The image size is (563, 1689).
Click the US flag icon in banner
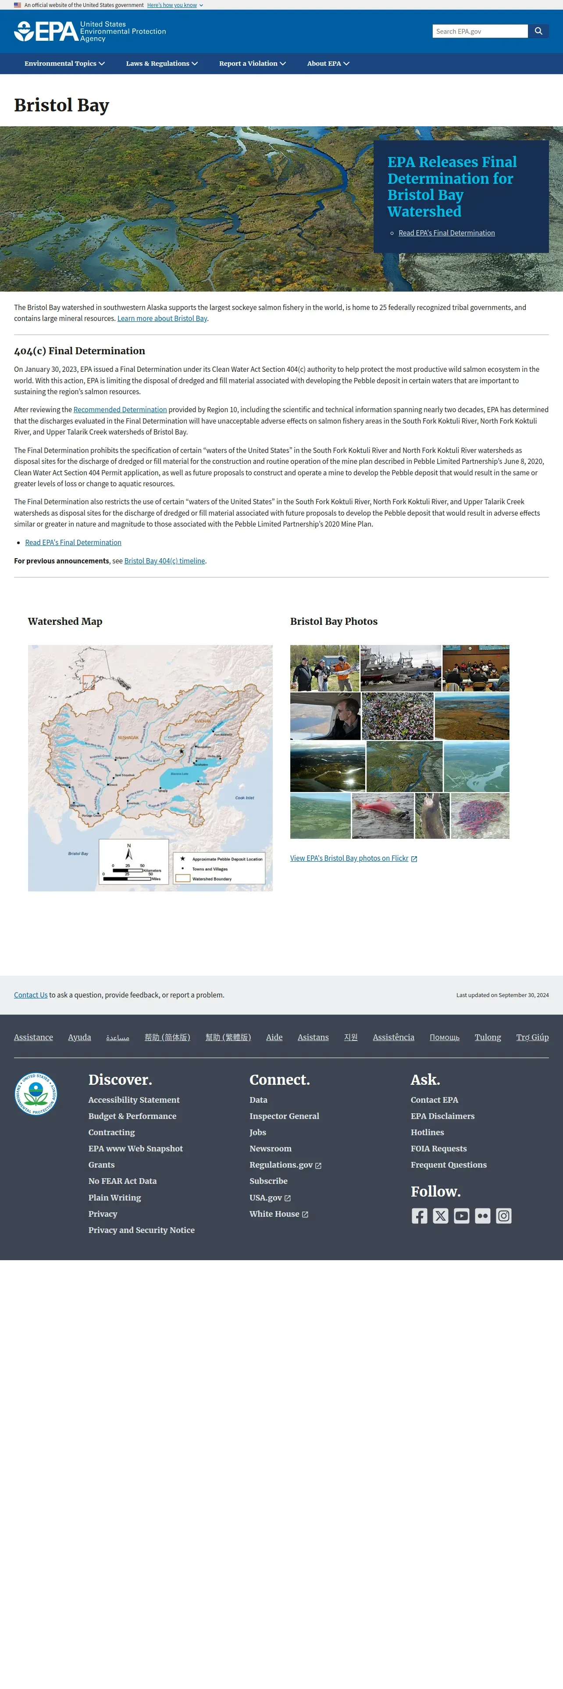18,4
